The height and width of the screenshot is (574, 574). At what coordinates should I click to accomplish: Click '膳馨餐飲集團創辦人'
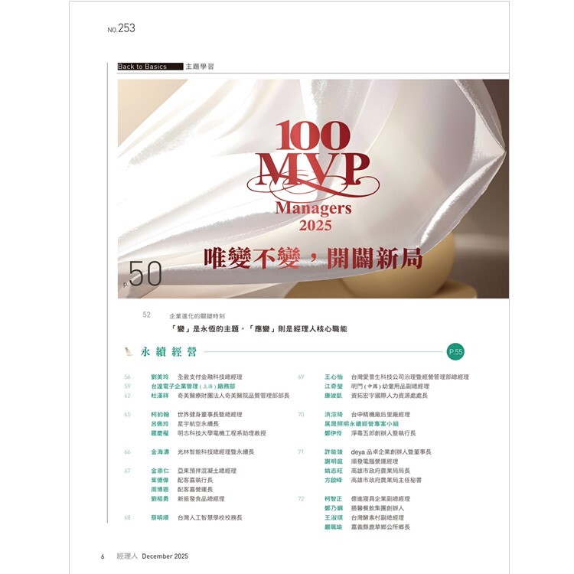click(x=377, y=508)
